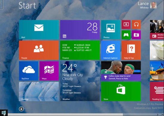Launch the SkyDrive tile
Screen dimensions: 164x116
point(29,71)
